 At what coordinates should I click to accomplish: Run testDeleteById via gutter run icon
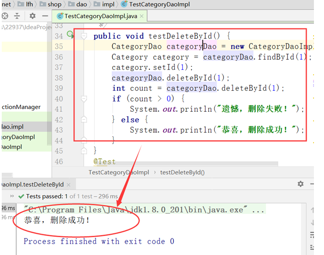pyautogui.click(x=70, y=34)
